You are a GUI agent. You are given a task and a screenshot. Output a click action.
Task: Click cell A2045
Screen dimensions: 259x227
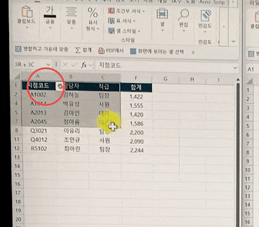[x=39, y=122]
